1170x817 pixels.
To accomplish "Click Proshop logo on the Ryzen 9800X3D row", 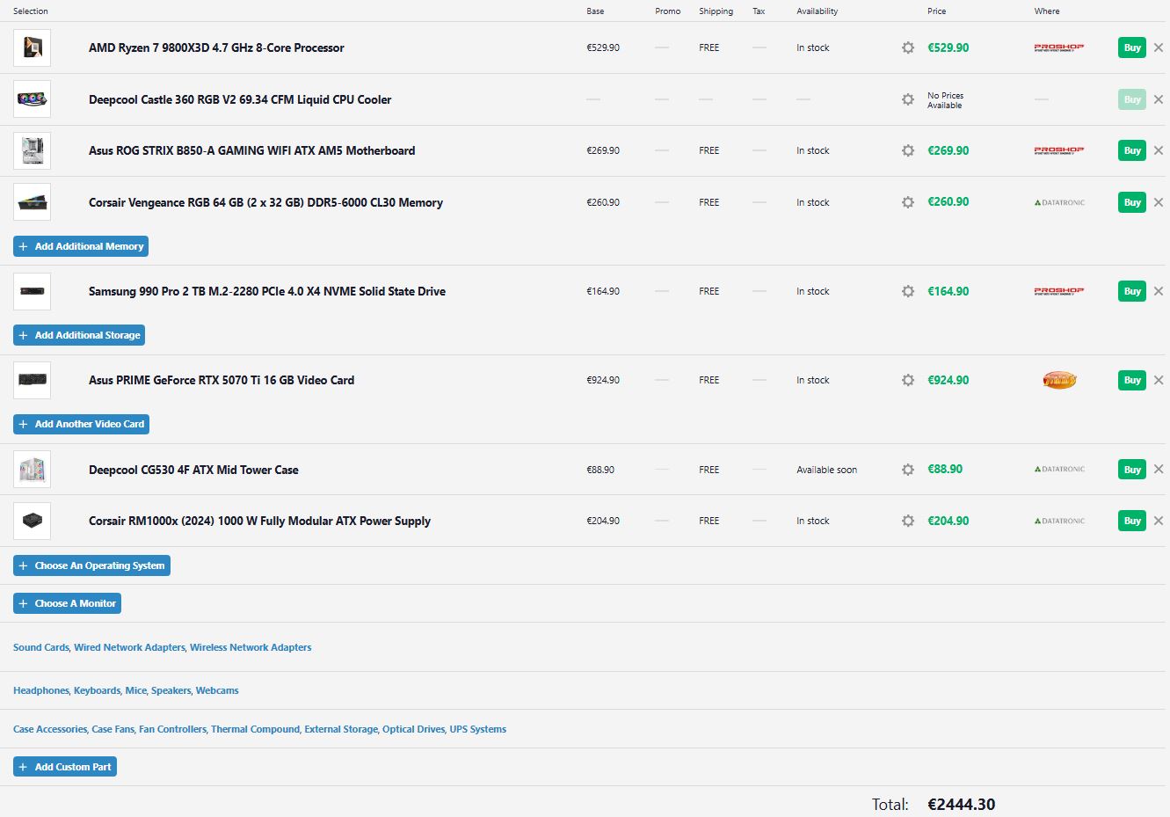I will (x=1059, y=47).
